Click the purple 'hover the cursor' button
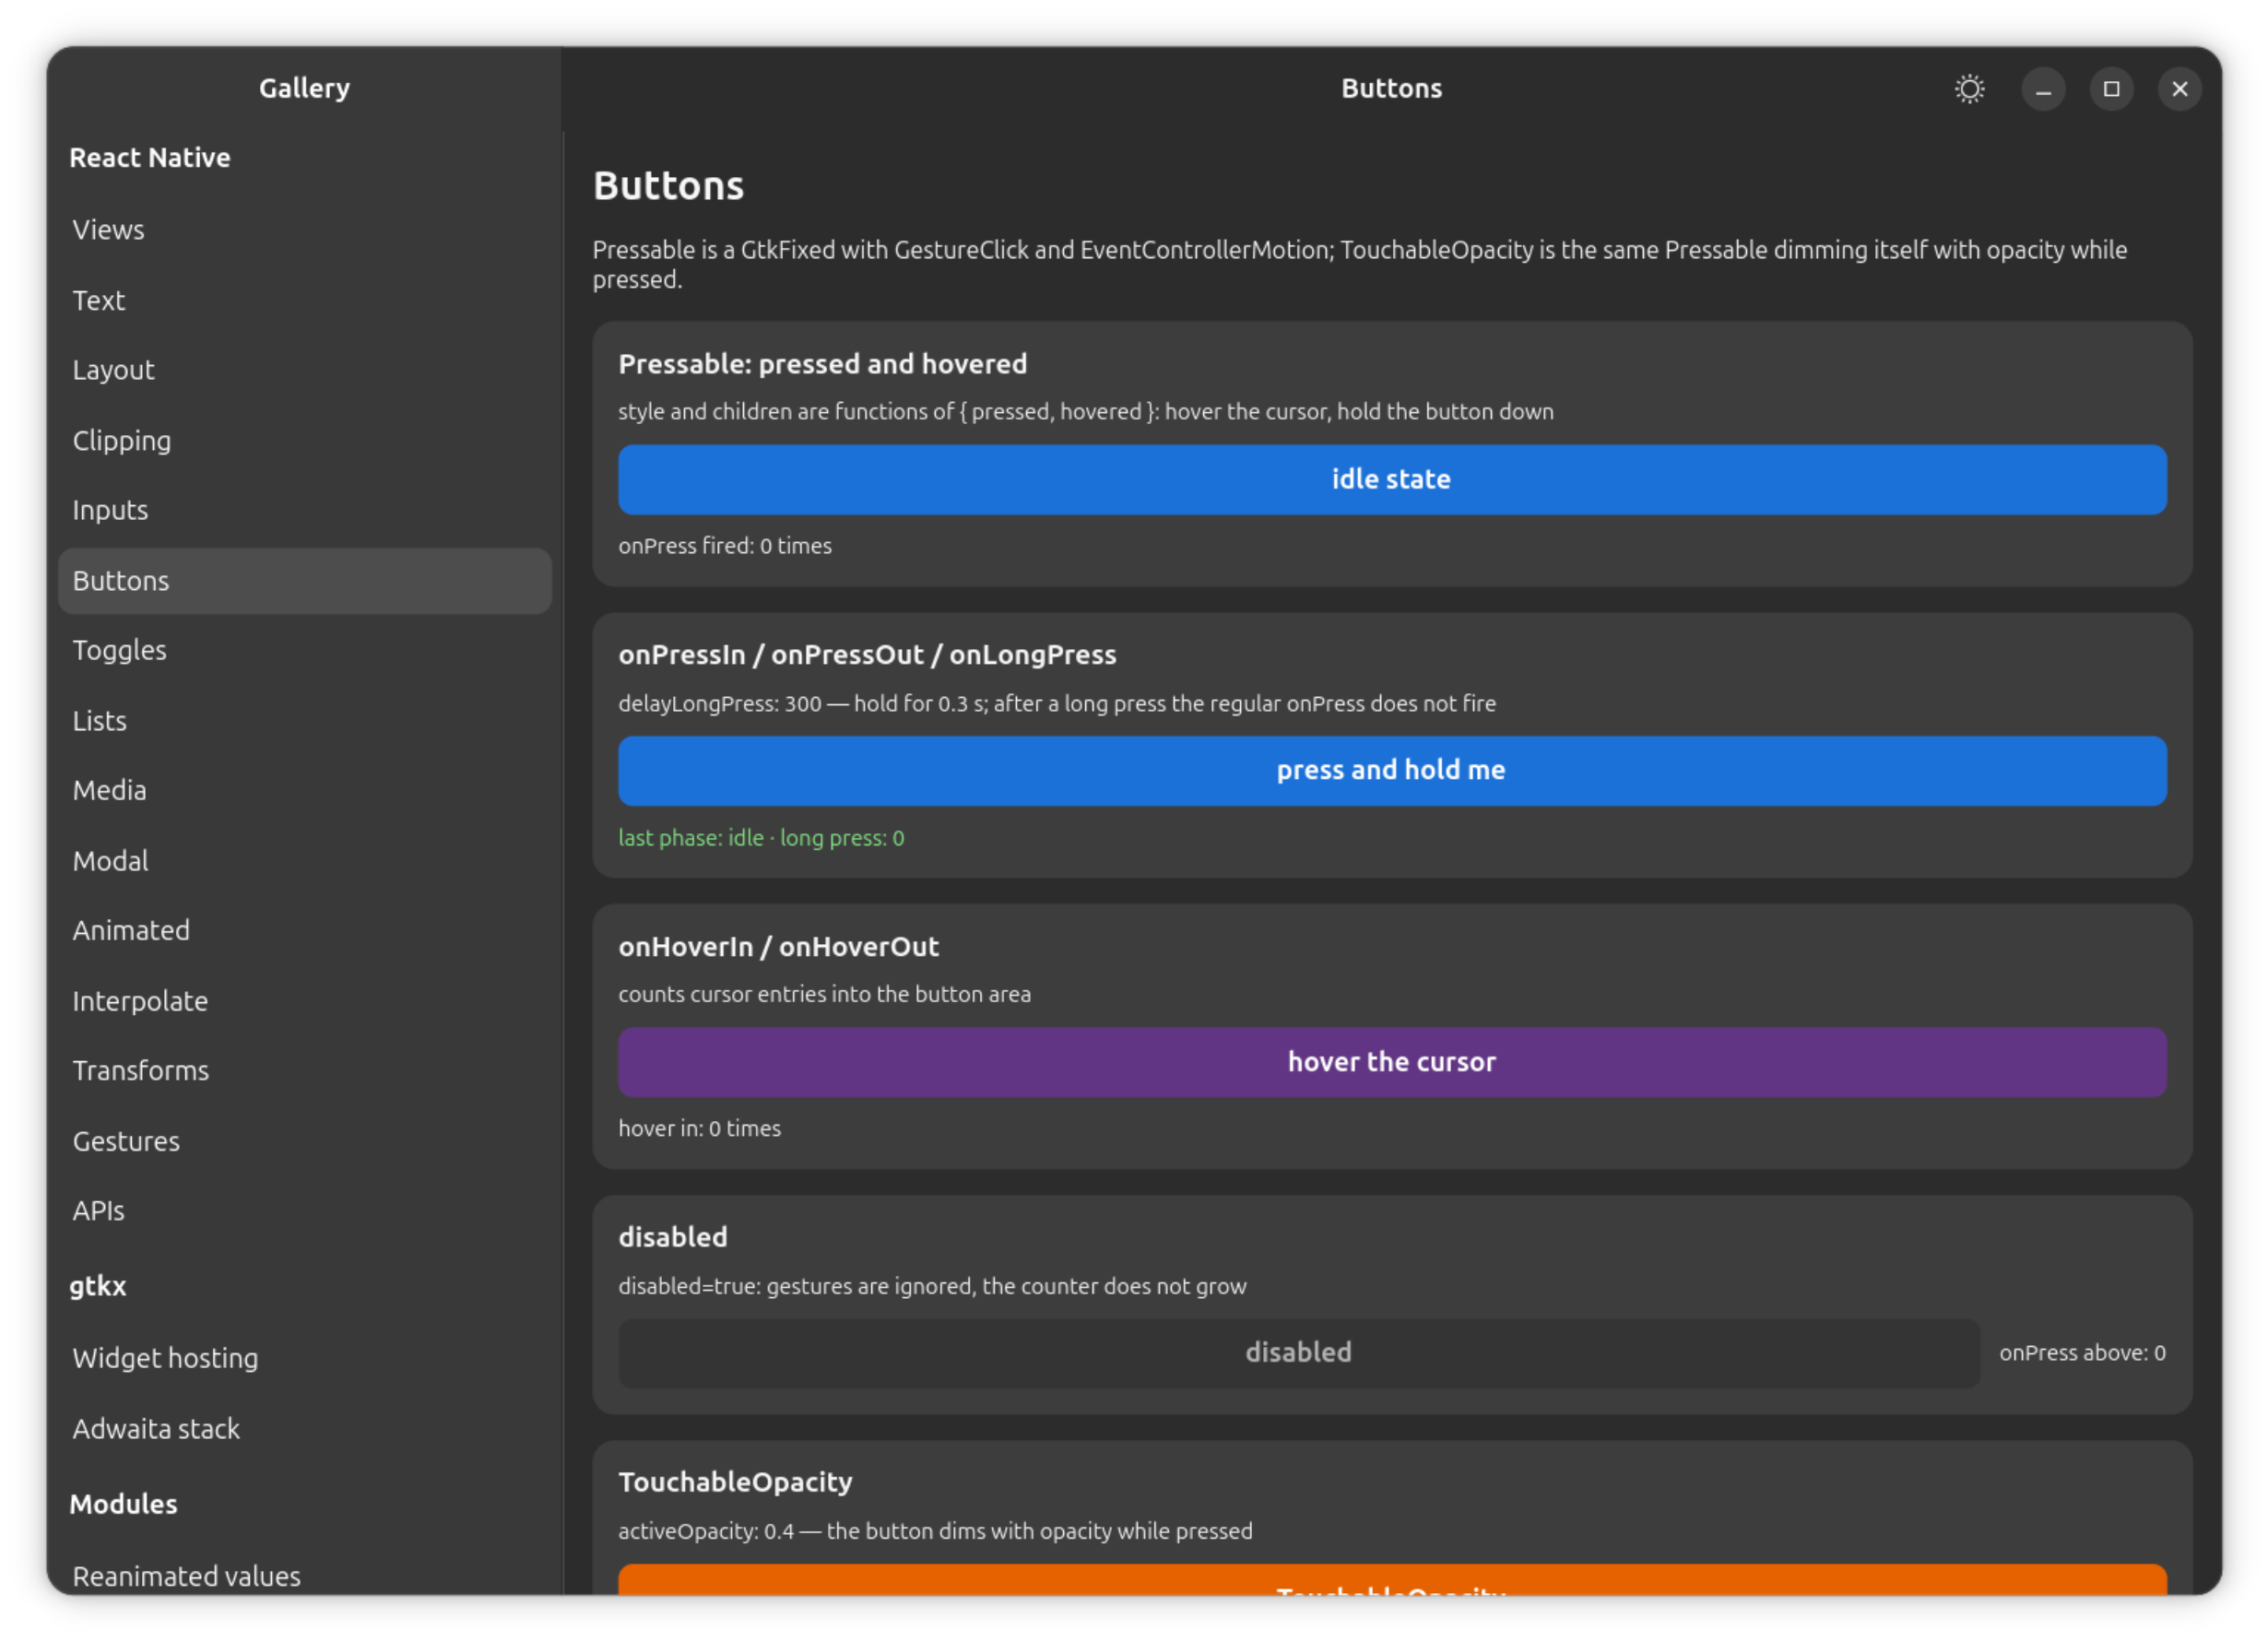This screenshot has height=1641, width=2268. coord(1392,1062)
